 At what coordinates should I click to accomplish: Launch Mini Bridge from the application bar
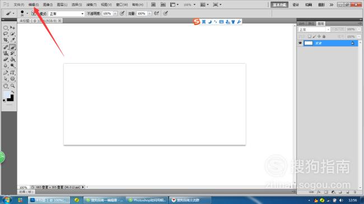(x=163, y=4)
